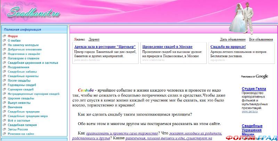
Task: Open the Форум sidebar link
Action: (x=13, y=36)
